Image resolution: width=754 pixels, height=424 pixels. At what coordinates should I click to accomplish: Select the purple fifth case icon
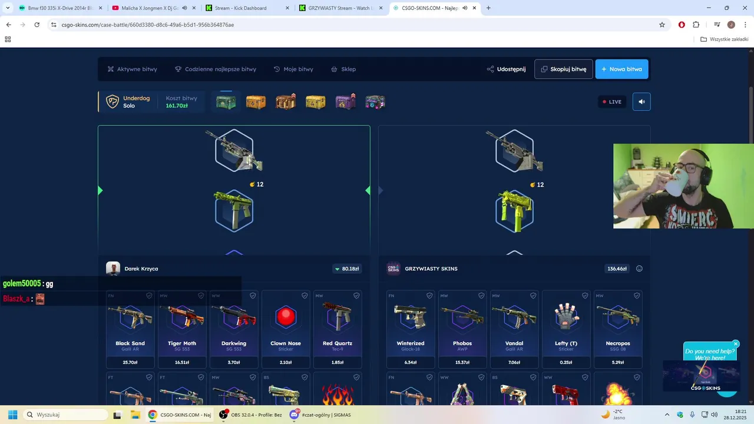tap(346, 102)
